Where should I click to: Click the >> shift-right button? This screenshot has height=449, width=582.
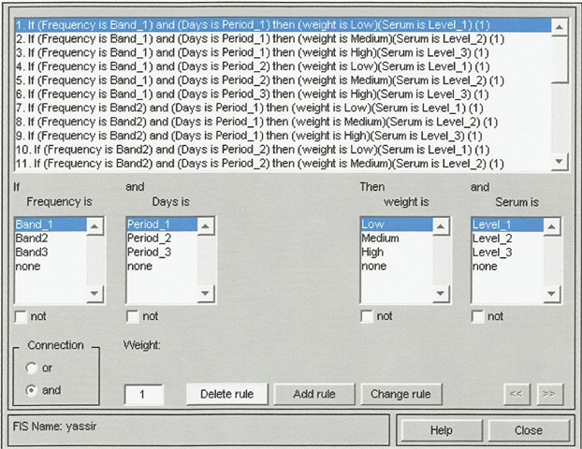tap(549, 394)
